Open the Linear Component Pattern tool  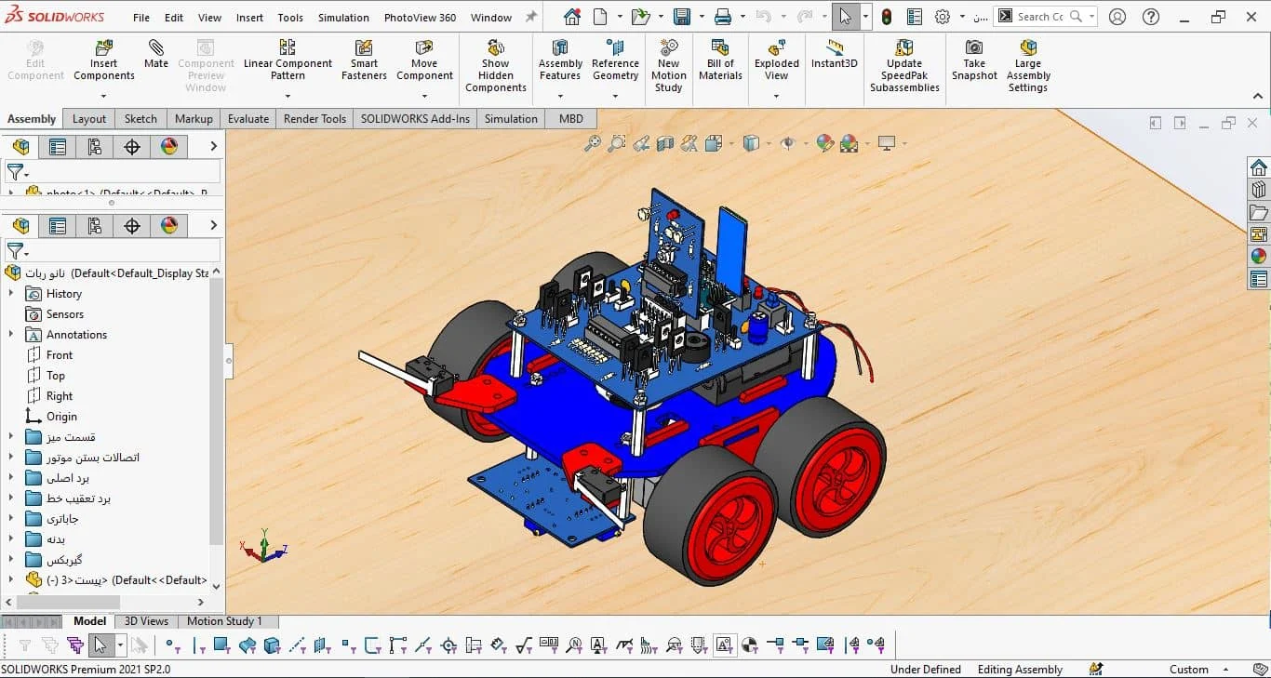[x=288, y=60]
